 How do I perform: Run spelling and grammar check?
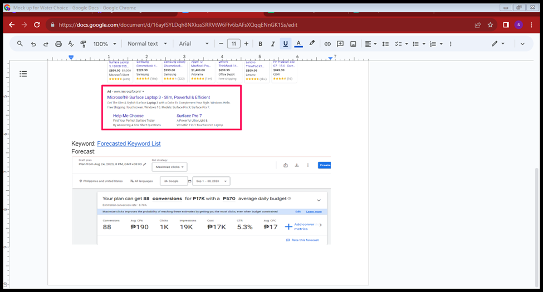pos(71,44)
